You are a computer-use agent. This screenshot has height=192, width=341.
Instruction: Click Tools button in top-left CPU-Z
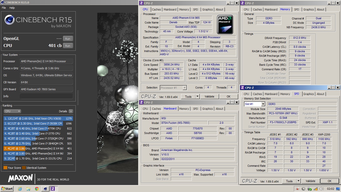[x=188, y=96]
